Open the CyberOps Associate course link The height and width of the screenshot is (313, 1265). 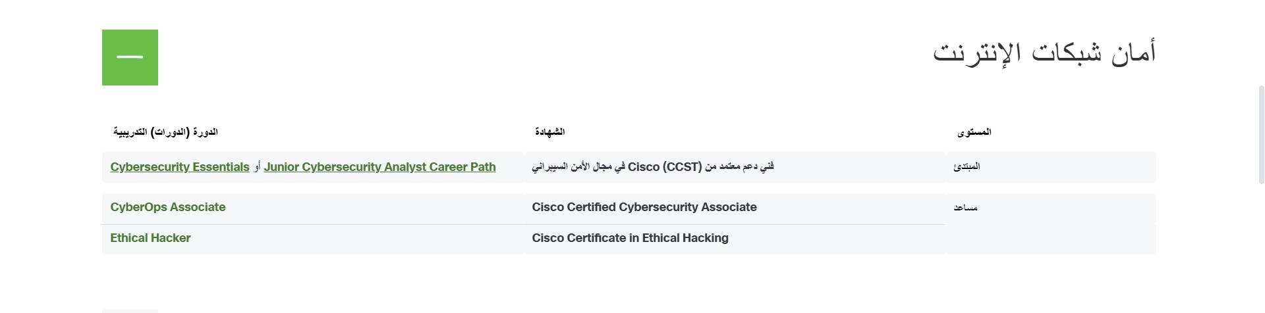168,207
